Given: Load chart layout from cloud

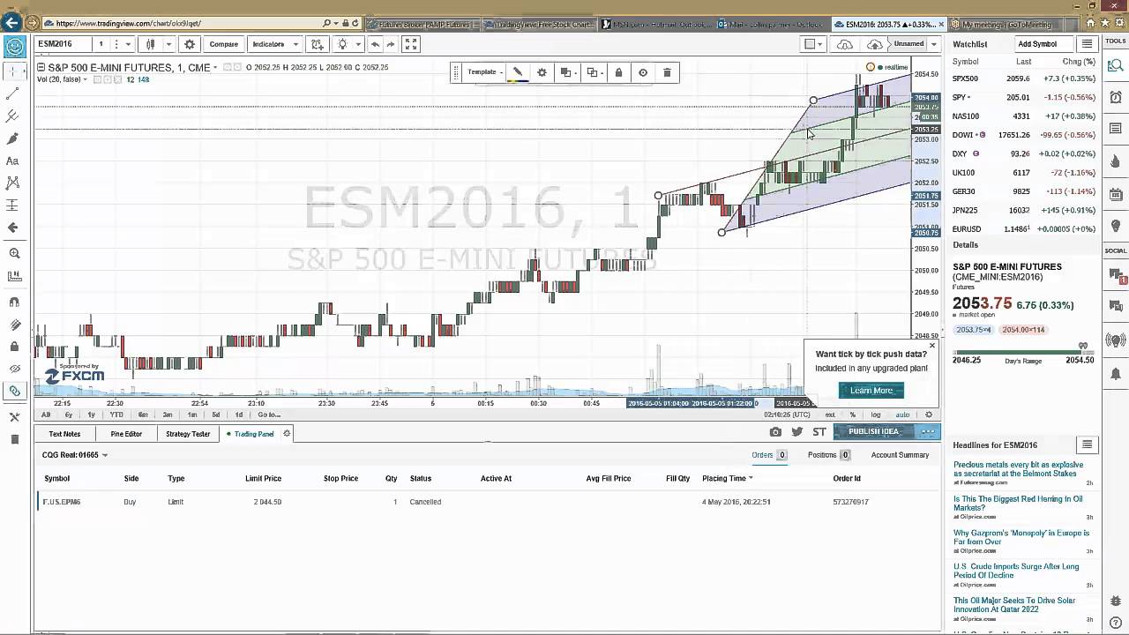Looking at the screenshot, I should click(845, 44).
